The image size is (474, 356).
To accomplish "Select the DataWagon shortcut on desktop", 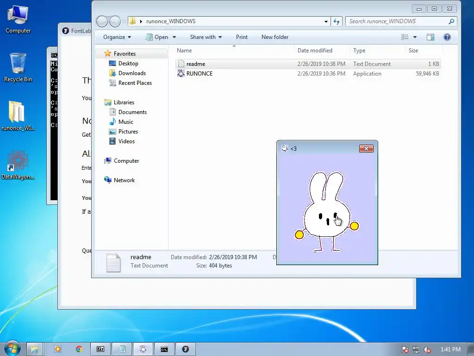I will [x=18, y=165].
